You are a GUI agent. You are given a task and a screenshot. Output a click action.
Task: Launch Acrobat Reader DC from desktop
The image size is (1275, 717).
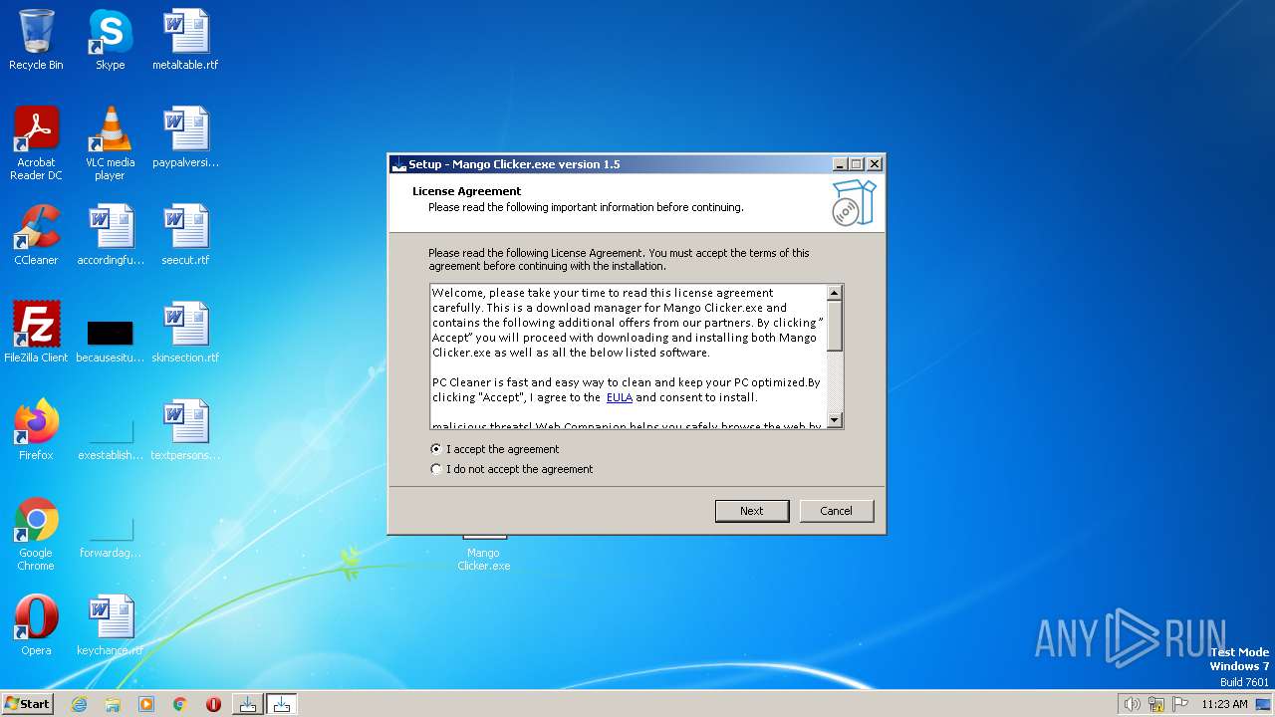[x=36, y=142]
